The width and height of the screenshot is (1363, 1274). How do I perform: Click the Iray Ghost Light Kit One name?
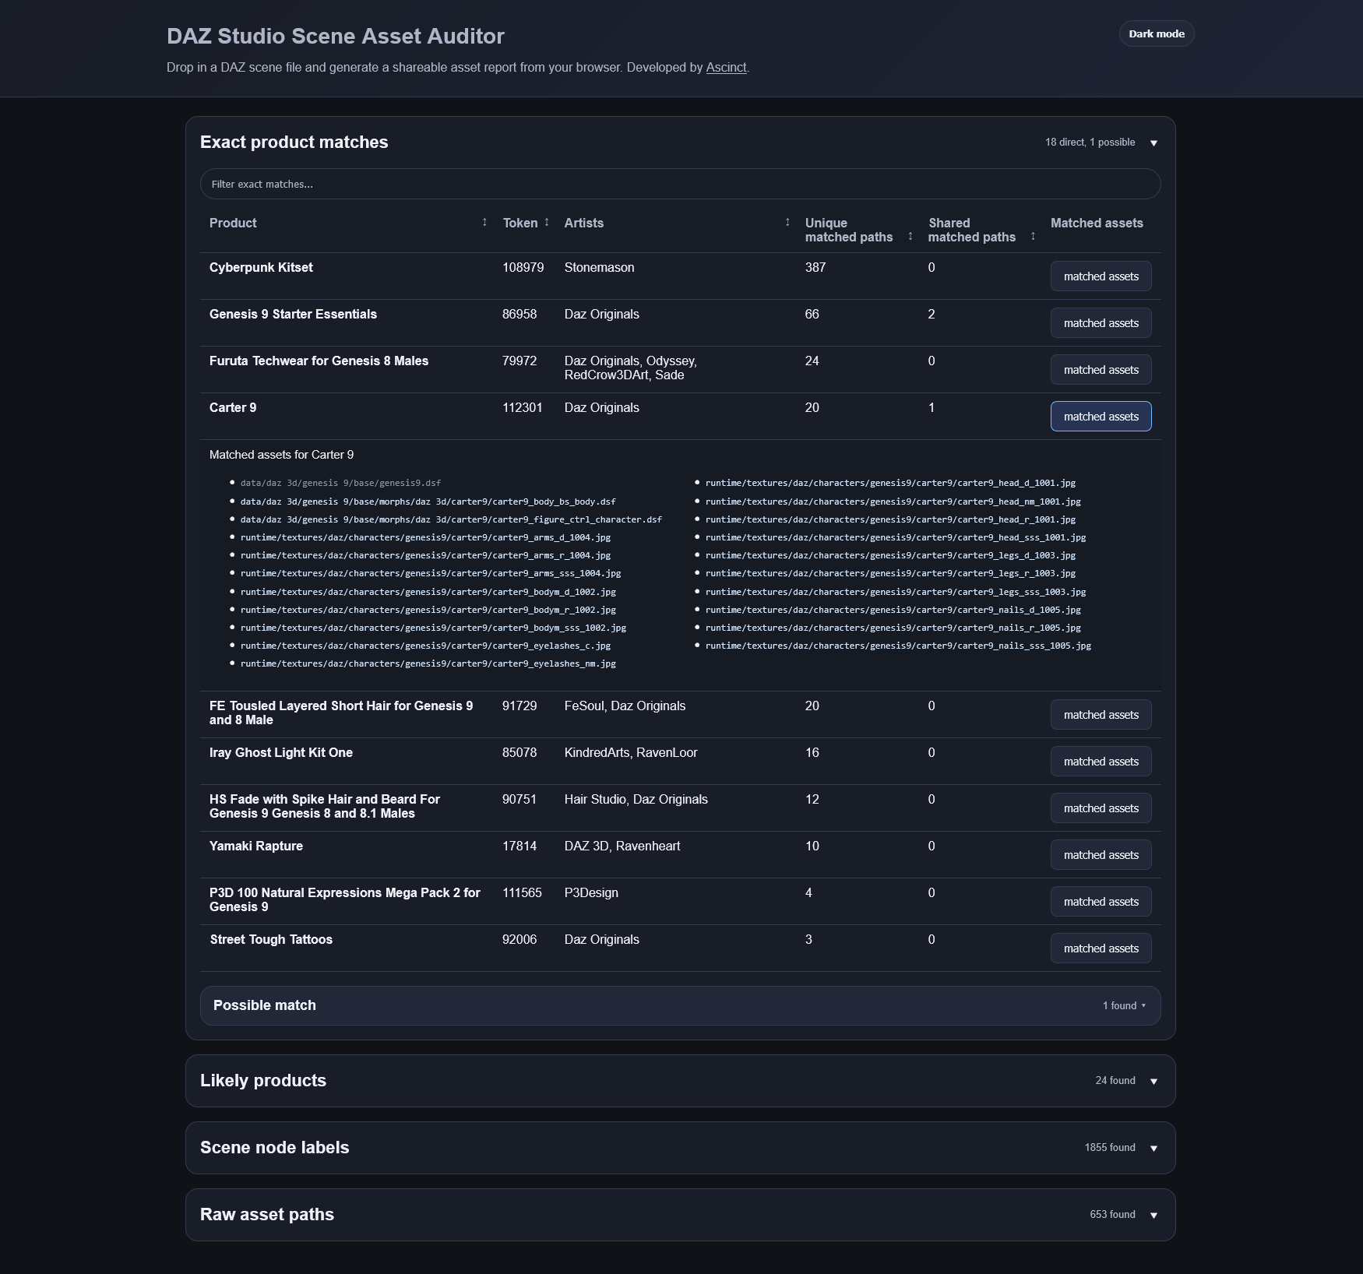[281, 752]
